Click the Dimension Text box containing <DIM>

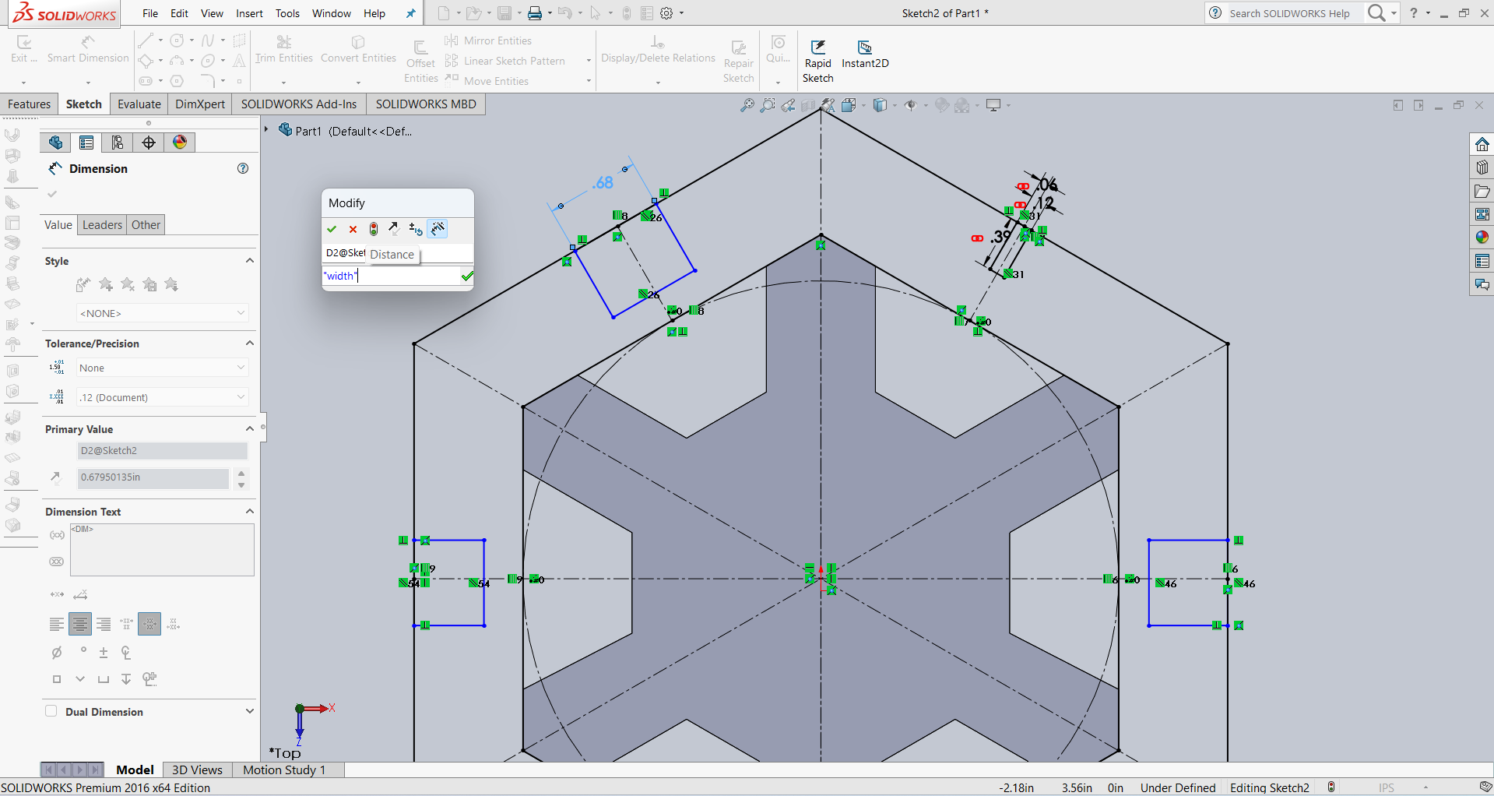pos(162,550)
